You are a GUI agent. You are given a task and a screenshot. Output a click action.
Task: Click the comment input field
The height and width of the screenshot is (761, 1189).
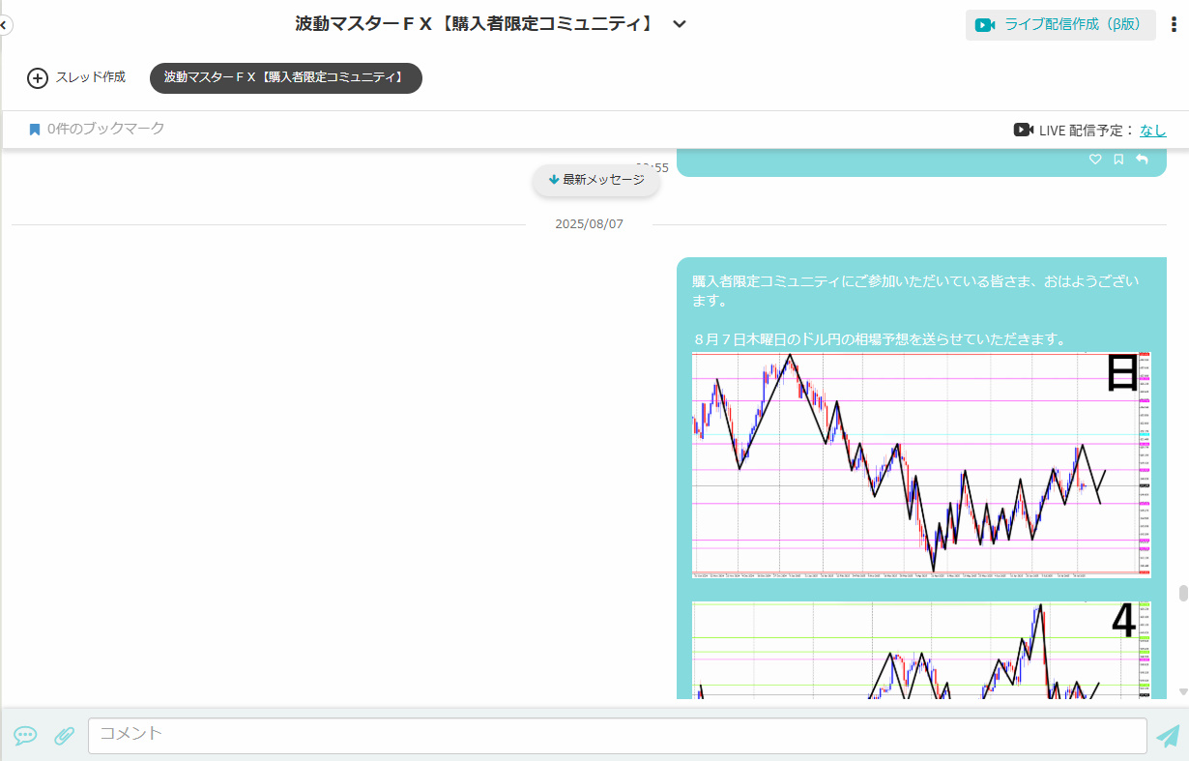[618, 736]
